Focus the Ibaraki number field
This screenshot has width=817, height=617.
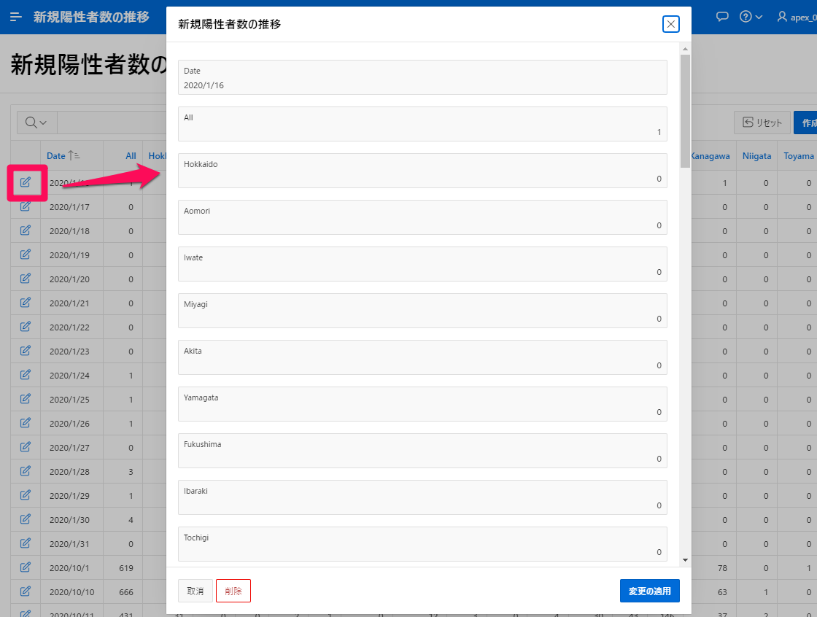click(x=422, y=497)
